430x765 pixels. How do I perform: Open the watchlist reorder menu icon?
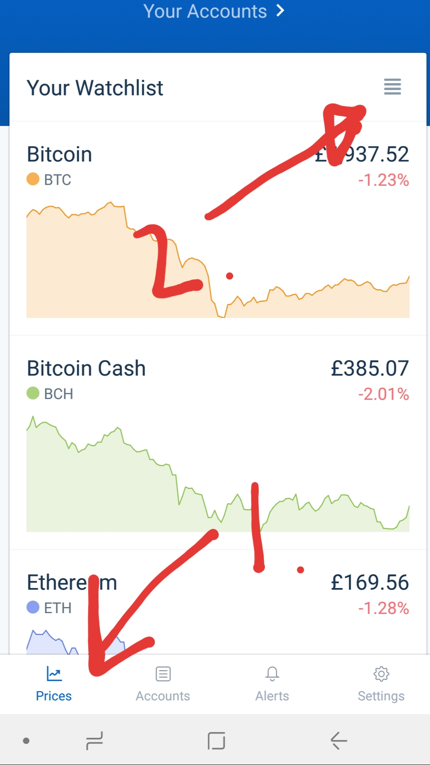pyautogui.click(x=392, y=86)
